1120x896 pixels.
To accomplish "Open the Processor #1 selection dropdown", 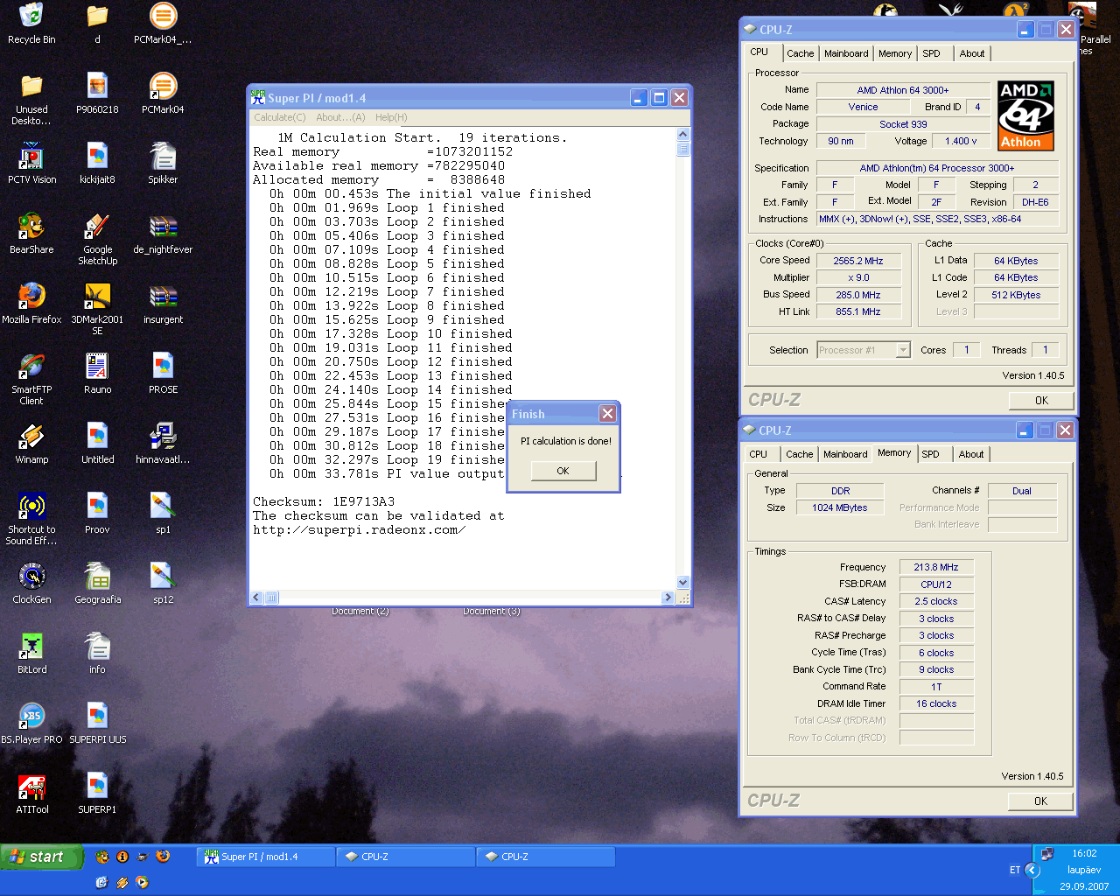I will pyautogui.click(x=864, y=350).
